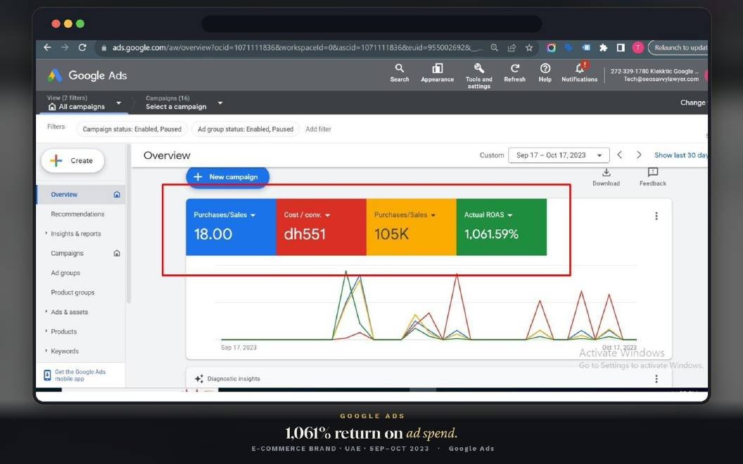This screenshot has height=464, width=743.
Task: Click Relaunch to update button
Action: coord(678,47)
